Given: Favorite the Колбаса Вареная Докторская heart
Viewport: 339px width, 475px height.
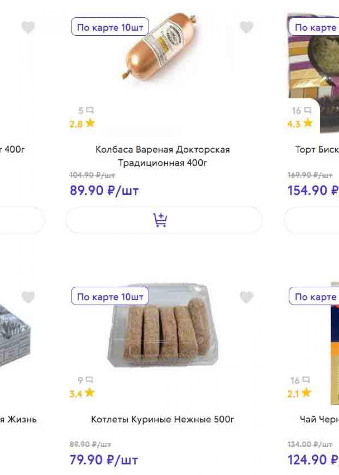Looking at the screenshot, I should pyautogui.click(x=246, y=27).
